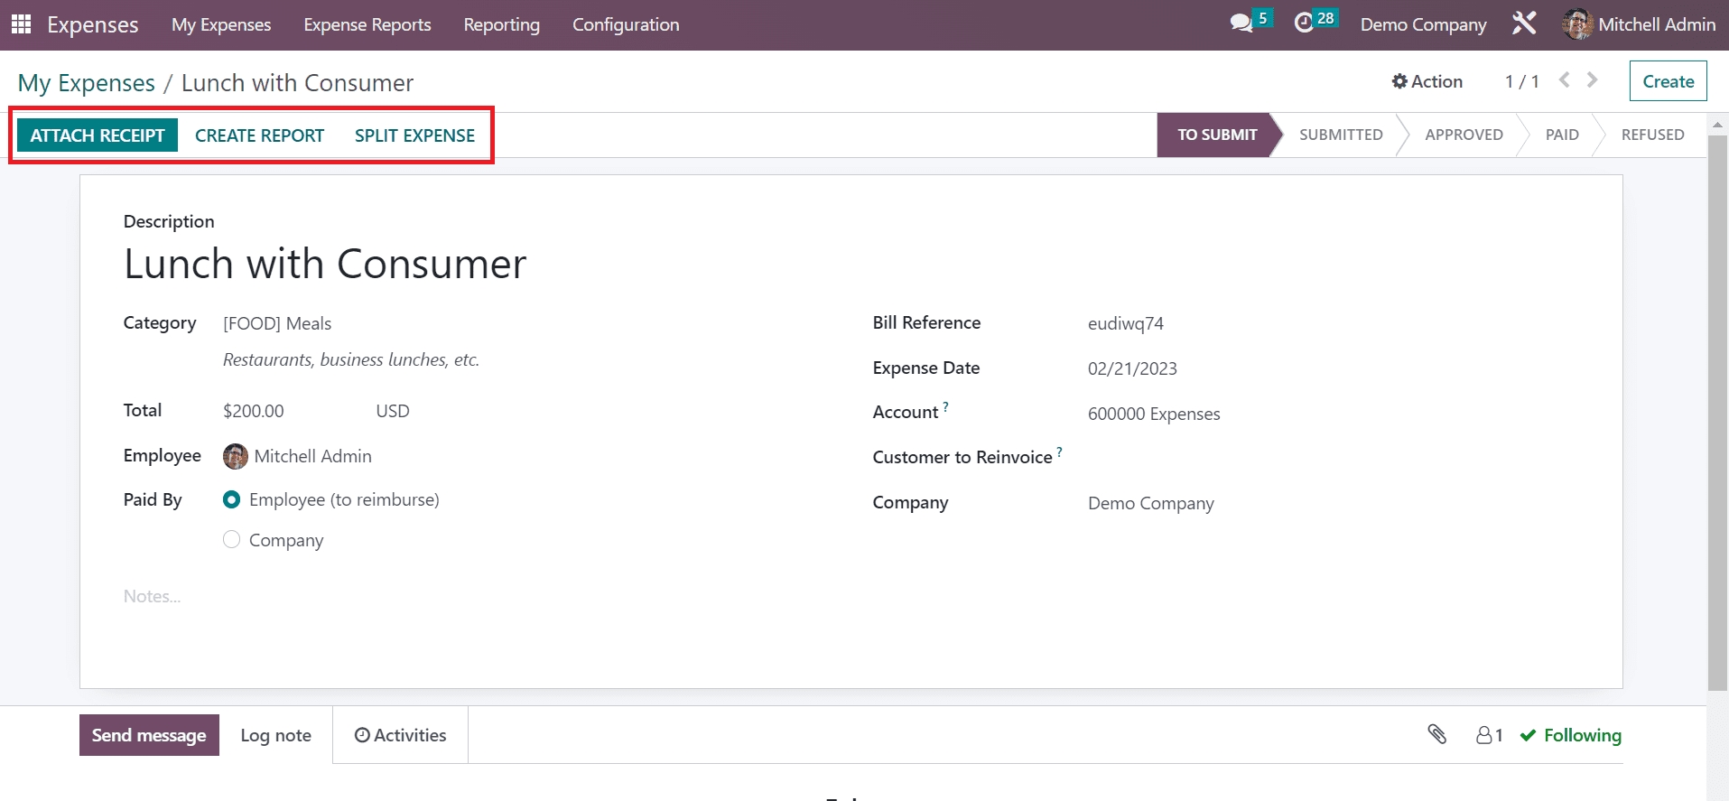This screenshot has height=801, width=1729.
Task: Toggle the Following subscription status
Action: [x=1571, y=735]
